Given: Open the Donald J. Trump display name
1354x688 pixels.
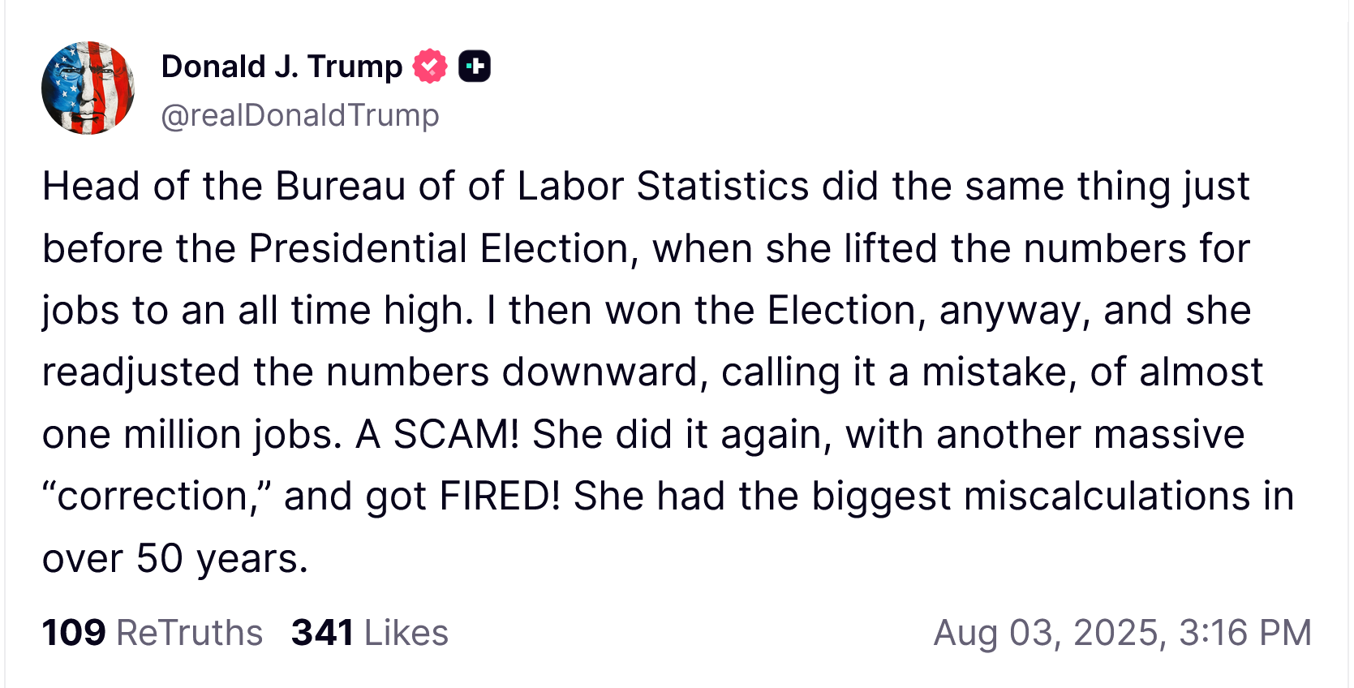Looking at the screenshot, I should [282, 67].
